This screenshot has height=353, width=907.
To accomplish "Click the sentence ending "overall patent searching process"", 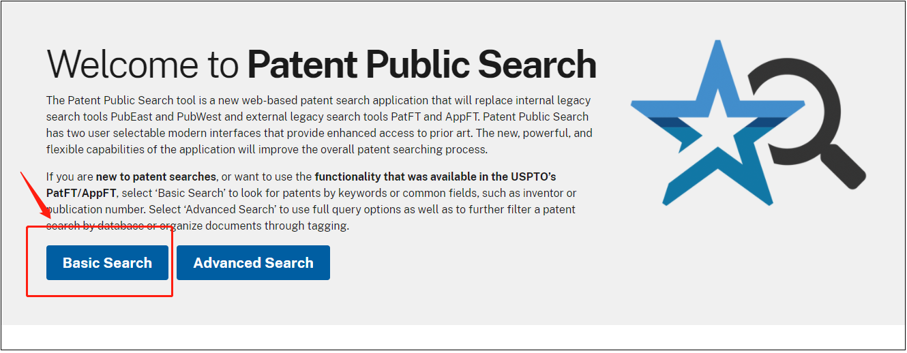I will pyautogui.click(x=382, y=149).
